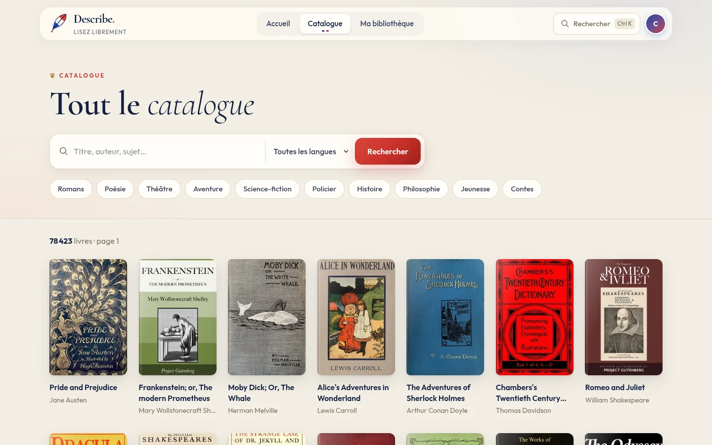Image resolution: width=712 pixels, height=445 pixels.
Task: Click the Moby Dick; Or, The Whale title
Action: pyautogui.click(x=261, y=393)
